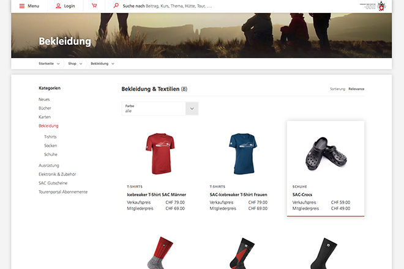Select the Ausrüstung category
The image size is (404, 269).
[x=49, y=166]
